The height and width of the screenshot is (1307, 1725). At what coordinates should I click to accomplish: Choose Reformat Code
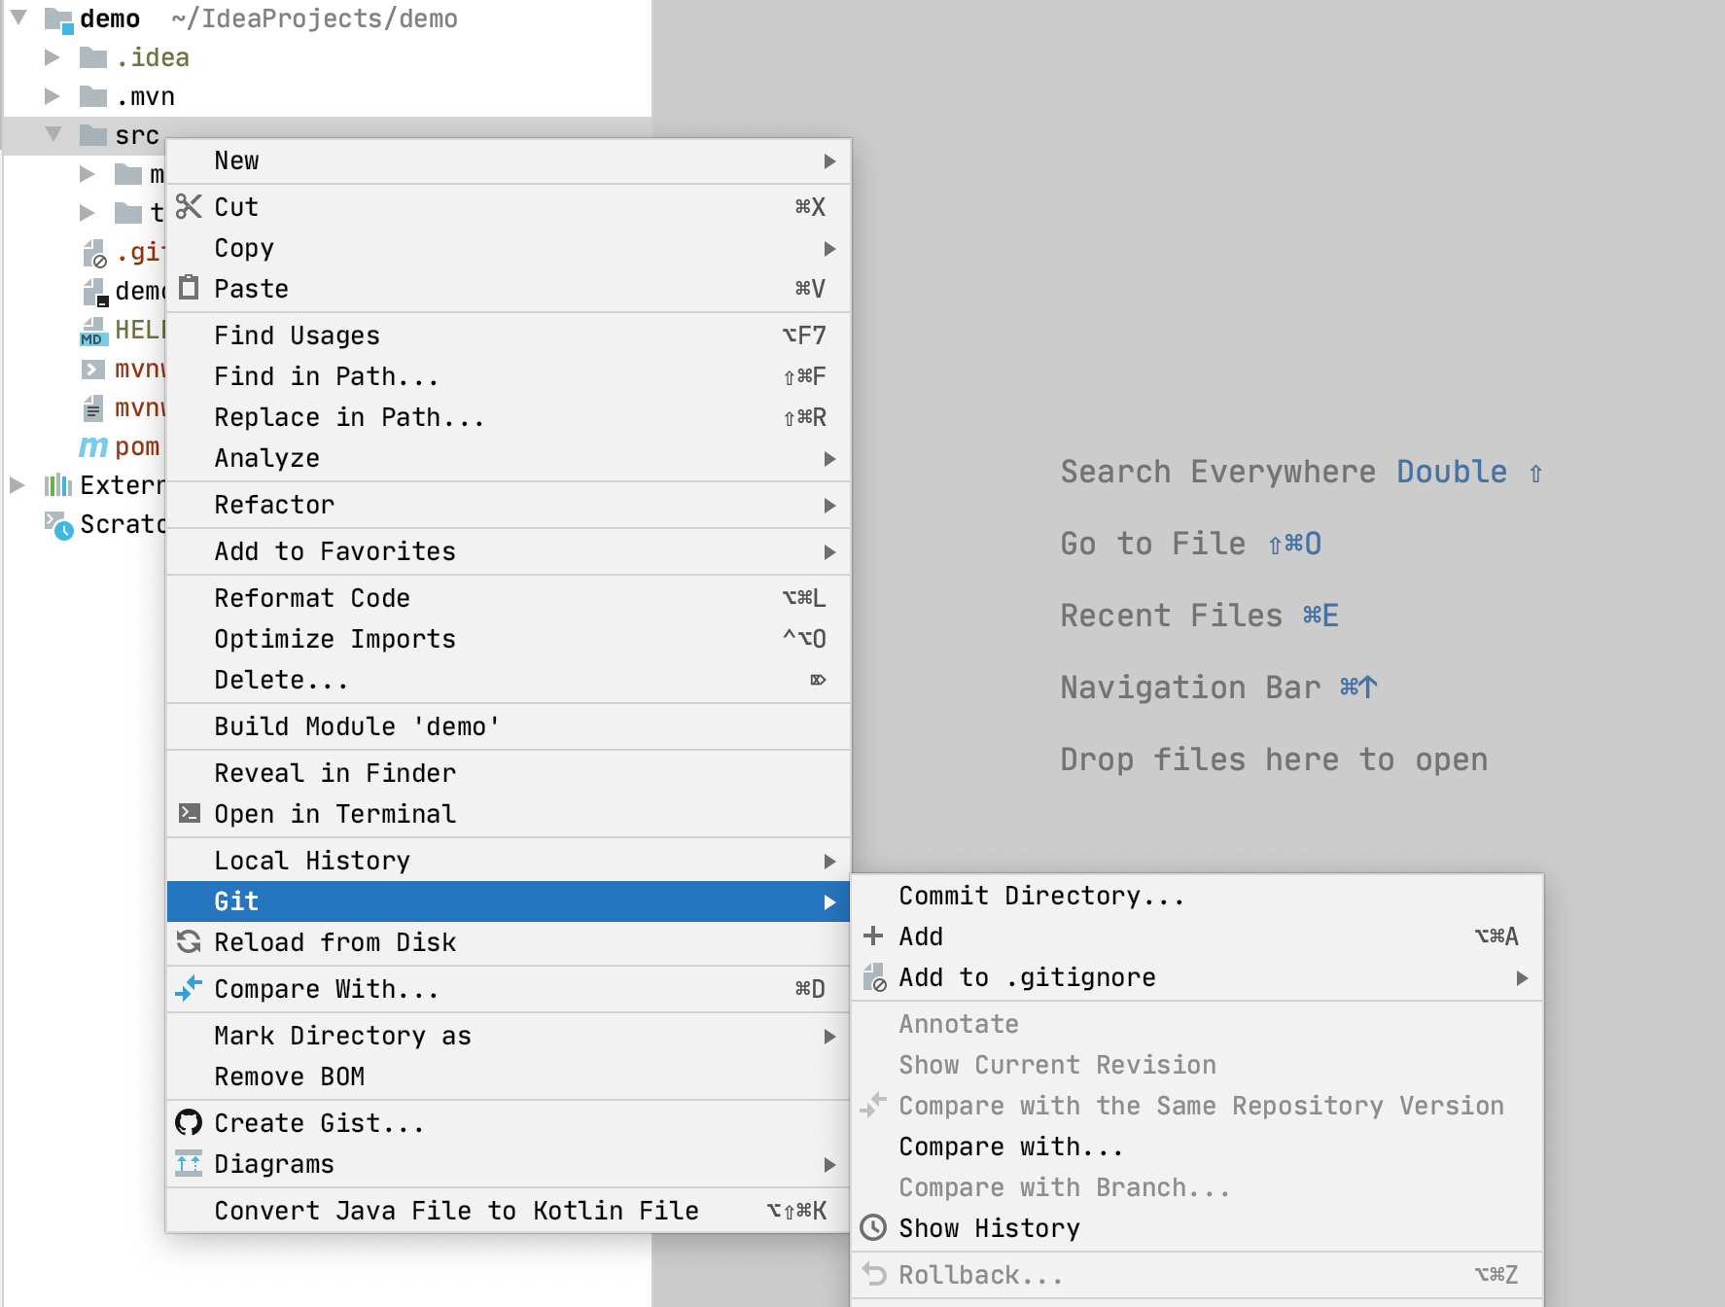coord(509,597)
